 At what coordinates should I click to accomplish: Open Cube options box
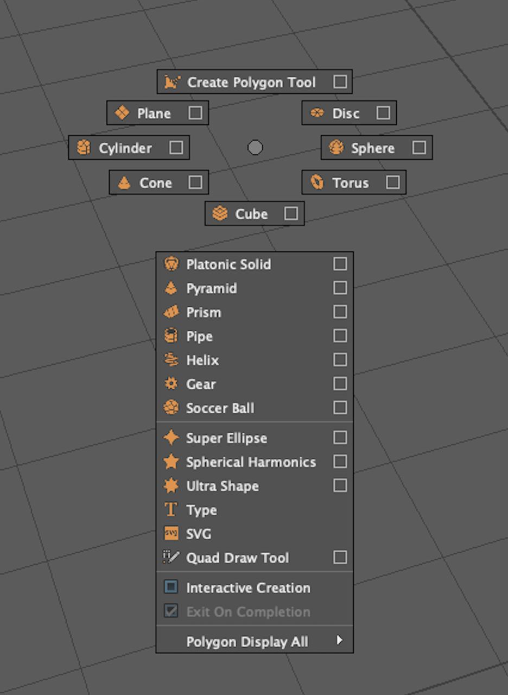[291, 213]
